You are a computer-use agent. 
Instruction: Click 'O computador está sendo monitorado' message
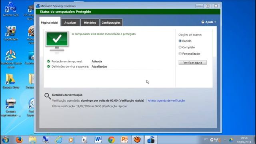(x=104, y=34)
